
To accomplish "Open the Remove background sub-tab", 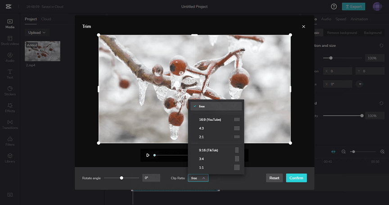I will [342, 33].
